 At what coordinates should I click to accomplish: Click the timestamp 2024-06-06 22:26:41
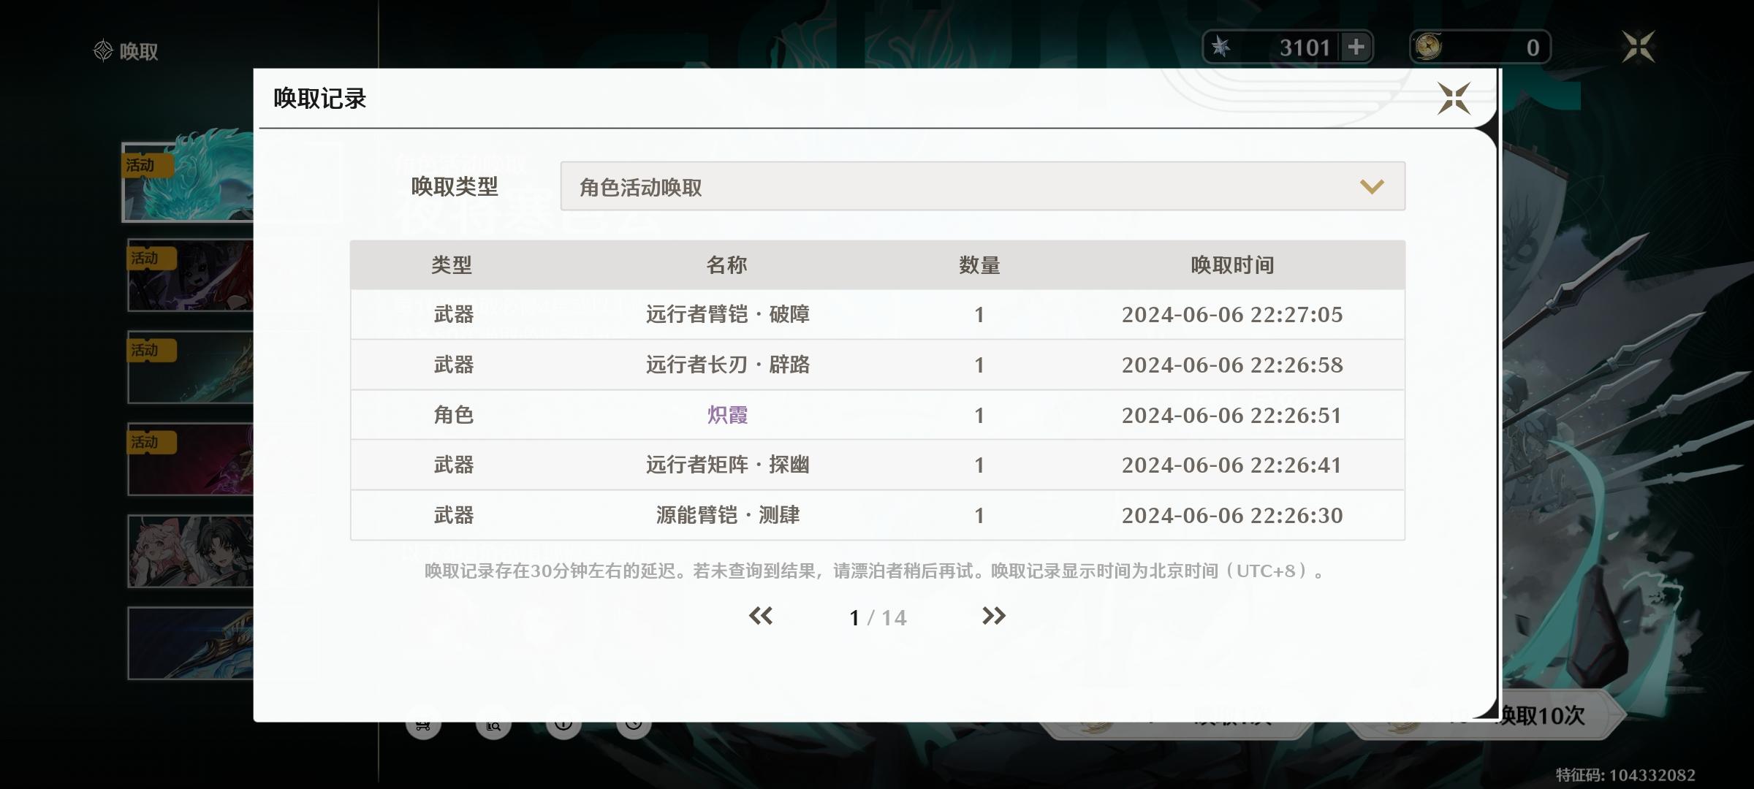[1232, 465]
